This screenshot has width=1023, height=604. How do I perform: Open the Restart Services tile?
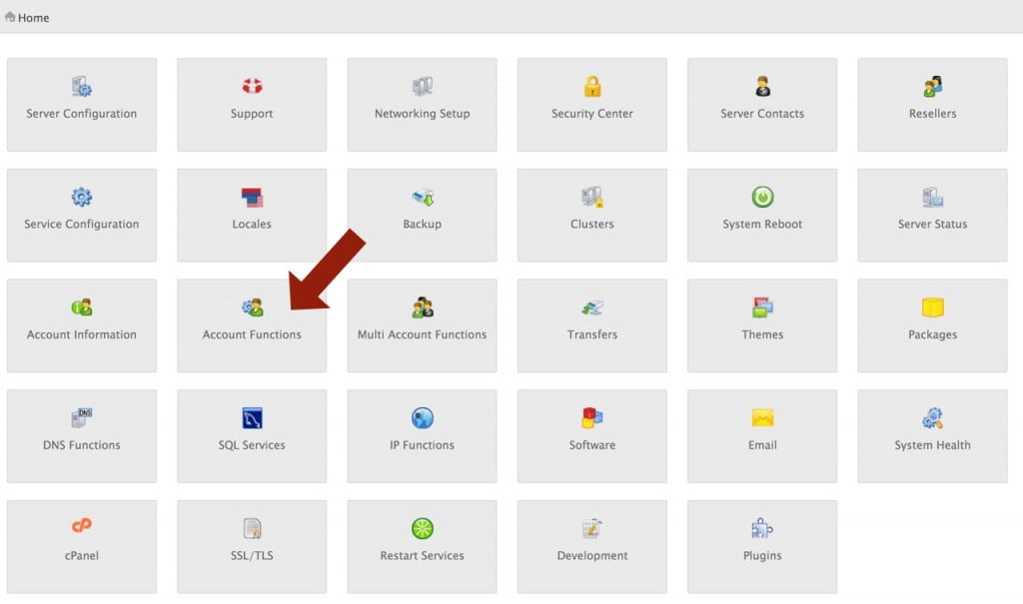click(423, 547)
